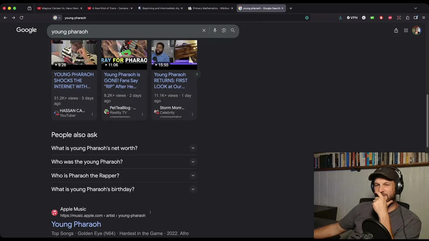Go forward to the next page
This screenshot has width=429, height=241.
pos(13,18)
